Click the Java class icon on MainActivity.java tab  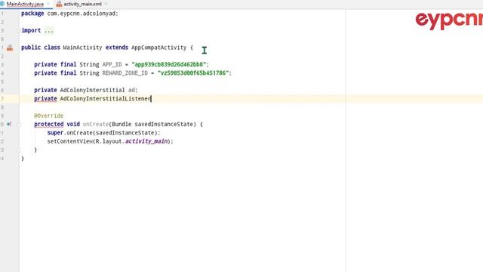pyautogui.click(x=2, y=4)
